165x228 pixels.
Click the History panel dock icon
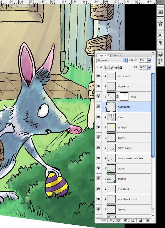pos(160,61)
